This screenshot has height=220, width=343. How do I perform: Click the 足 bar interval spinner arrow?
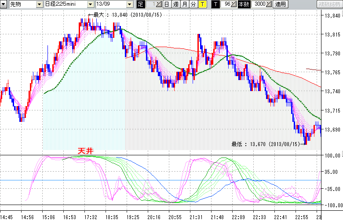(158, 4)
